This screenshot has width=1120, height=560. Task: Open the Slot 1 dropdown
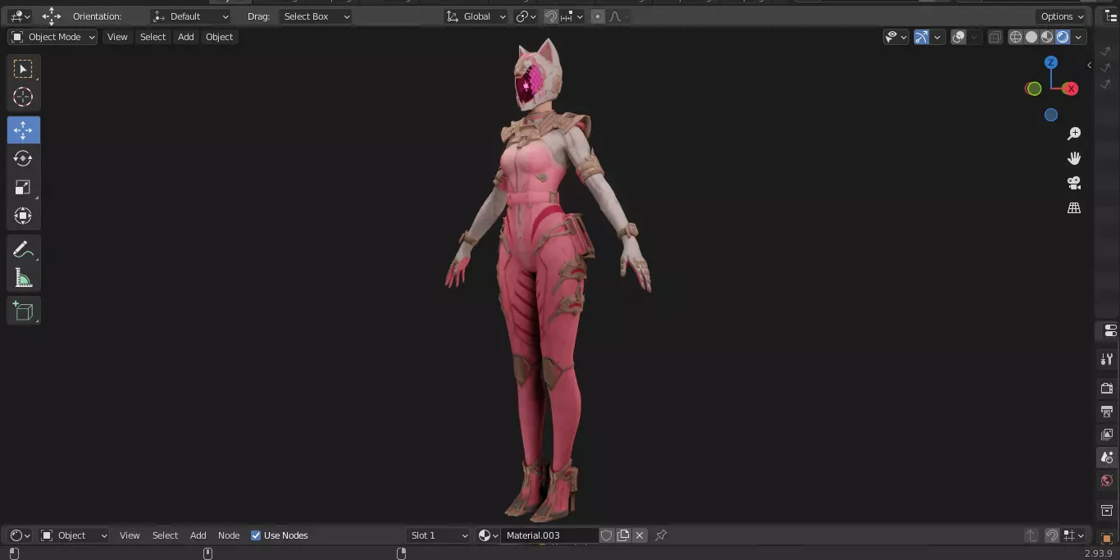pyautogui.click(x=438, y=535)
